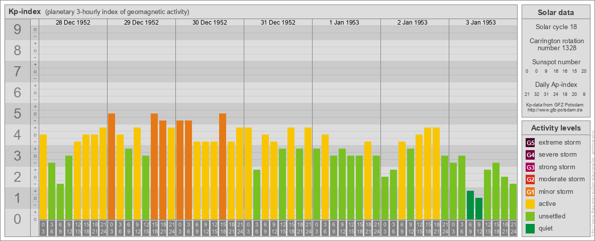Viewport: 595px width, 241px height.
Task: Select the 29 Dec 15–18h orange bar
Action: coord(154,166)
